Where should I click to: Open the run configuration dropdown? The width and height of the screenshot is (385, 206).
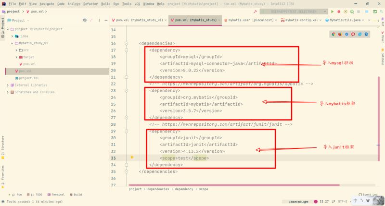(294, 12)
